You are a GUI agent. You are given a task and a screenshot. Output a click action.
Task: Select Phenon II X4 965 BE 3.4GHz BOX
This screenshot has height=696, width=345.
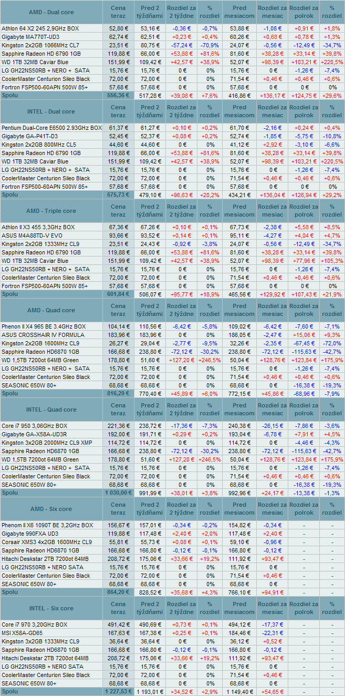44,326
